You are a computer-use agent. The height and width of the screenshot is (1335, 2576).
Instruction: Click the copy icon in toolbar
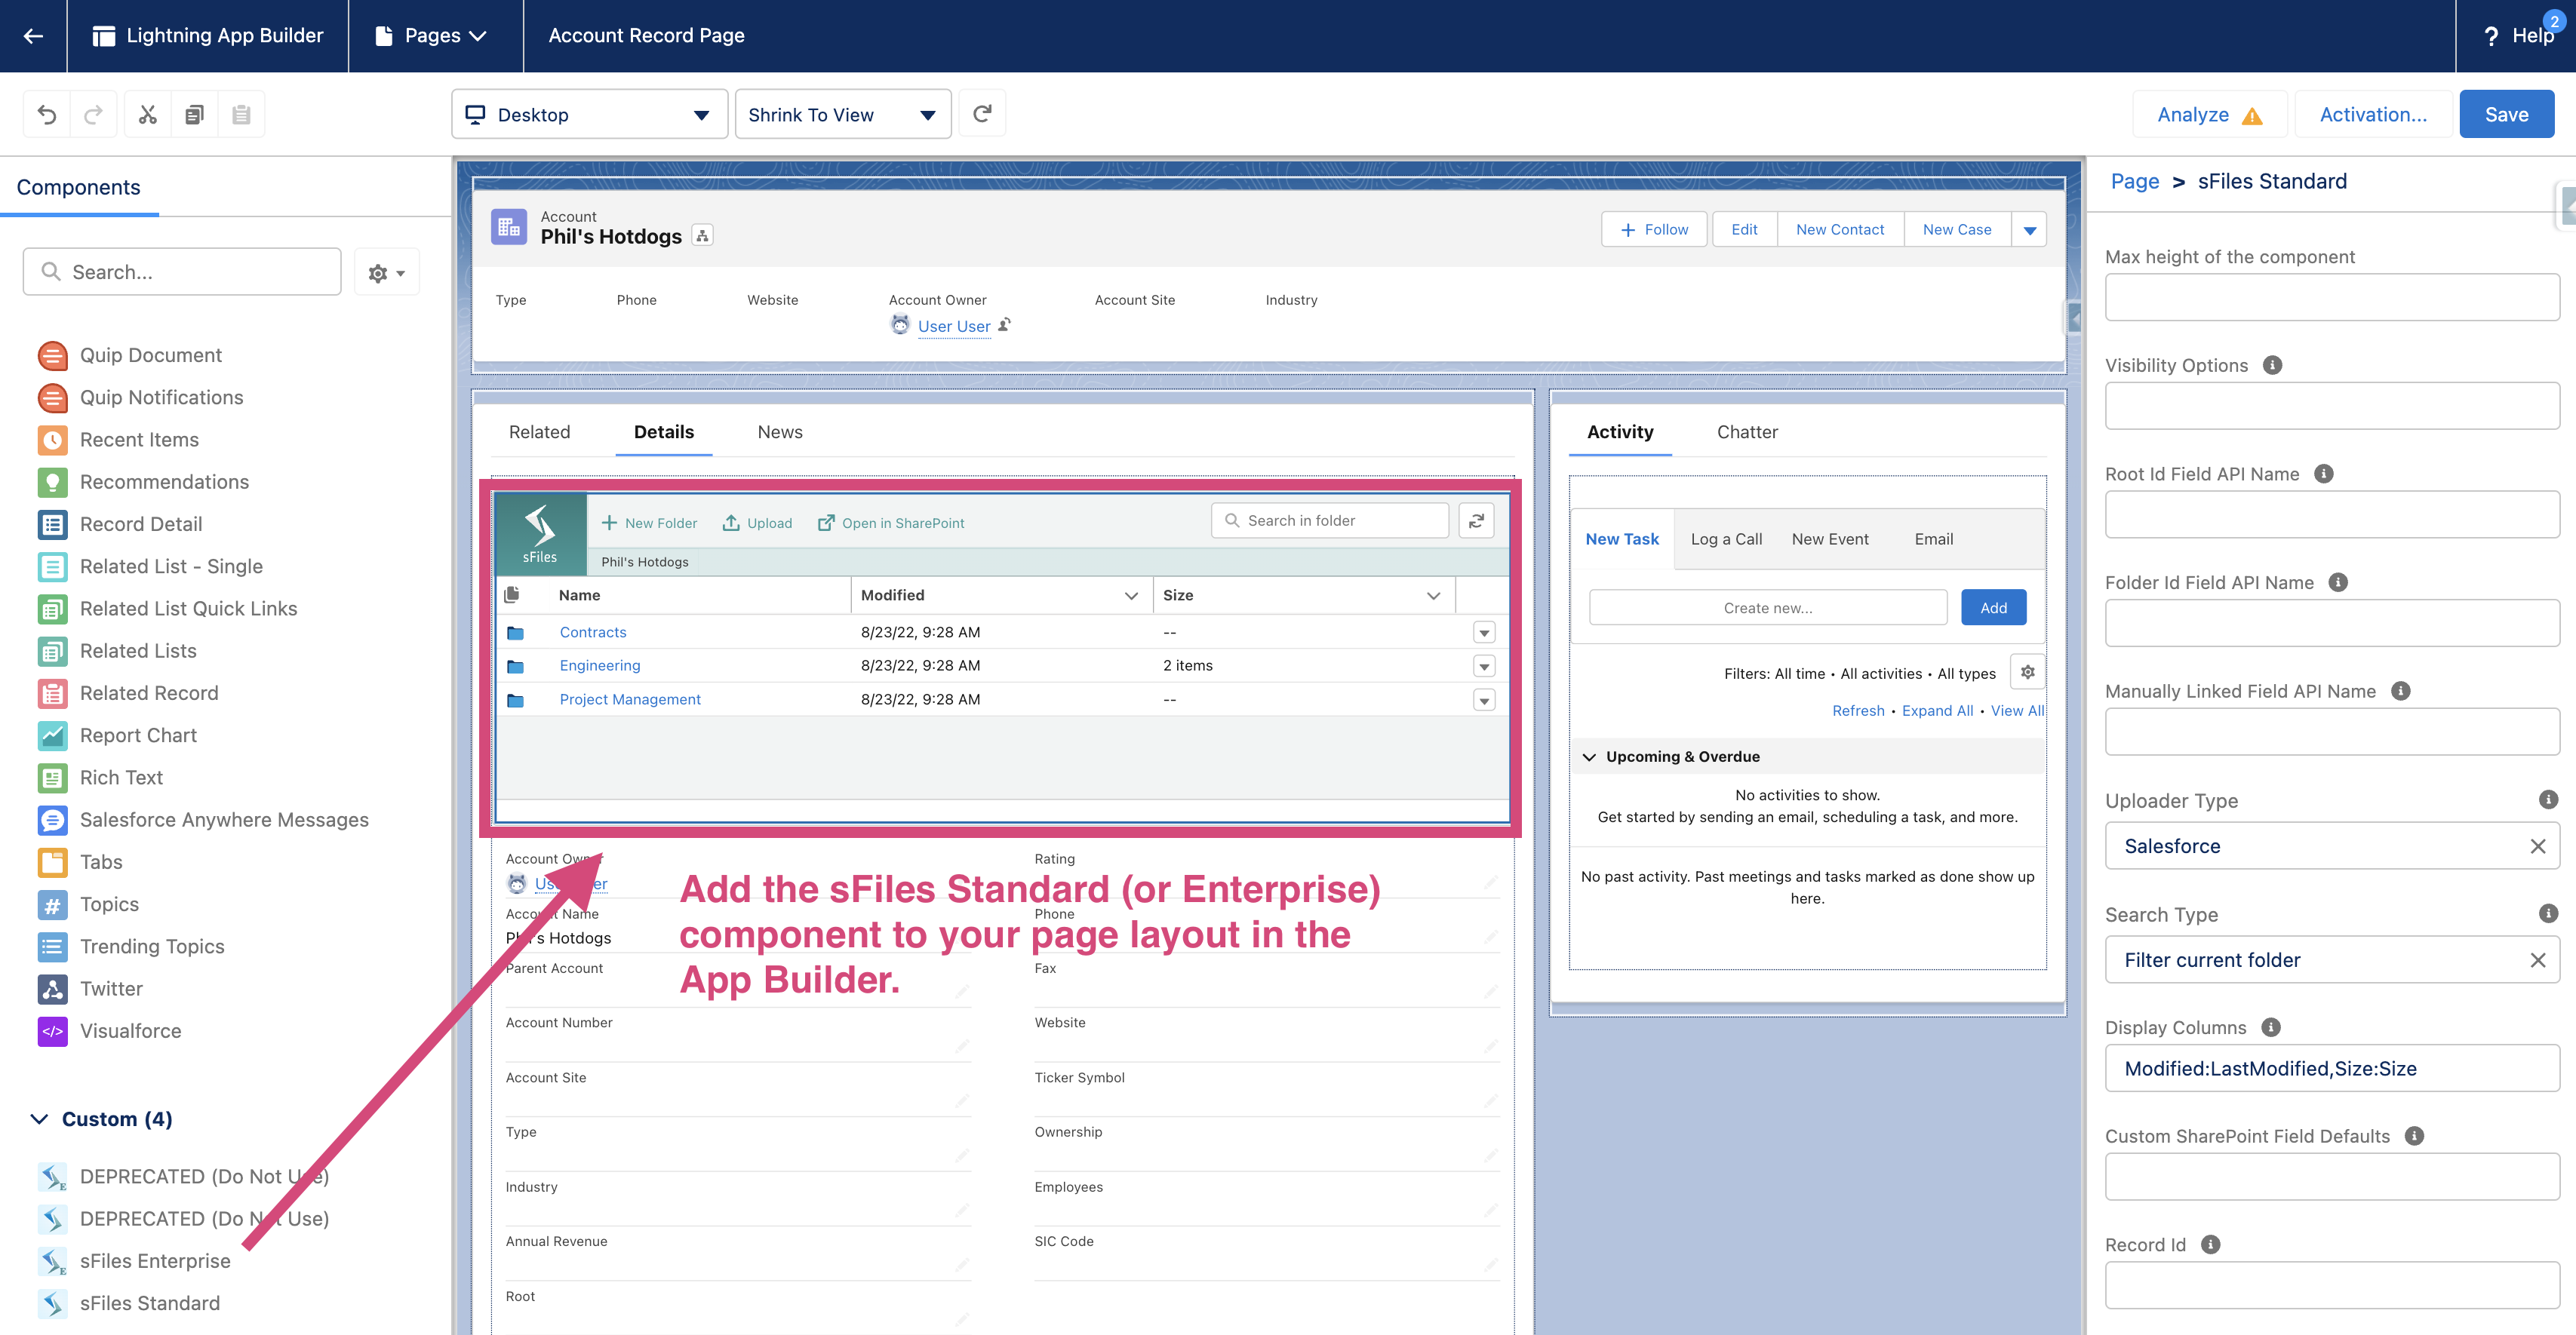point(195,115)
